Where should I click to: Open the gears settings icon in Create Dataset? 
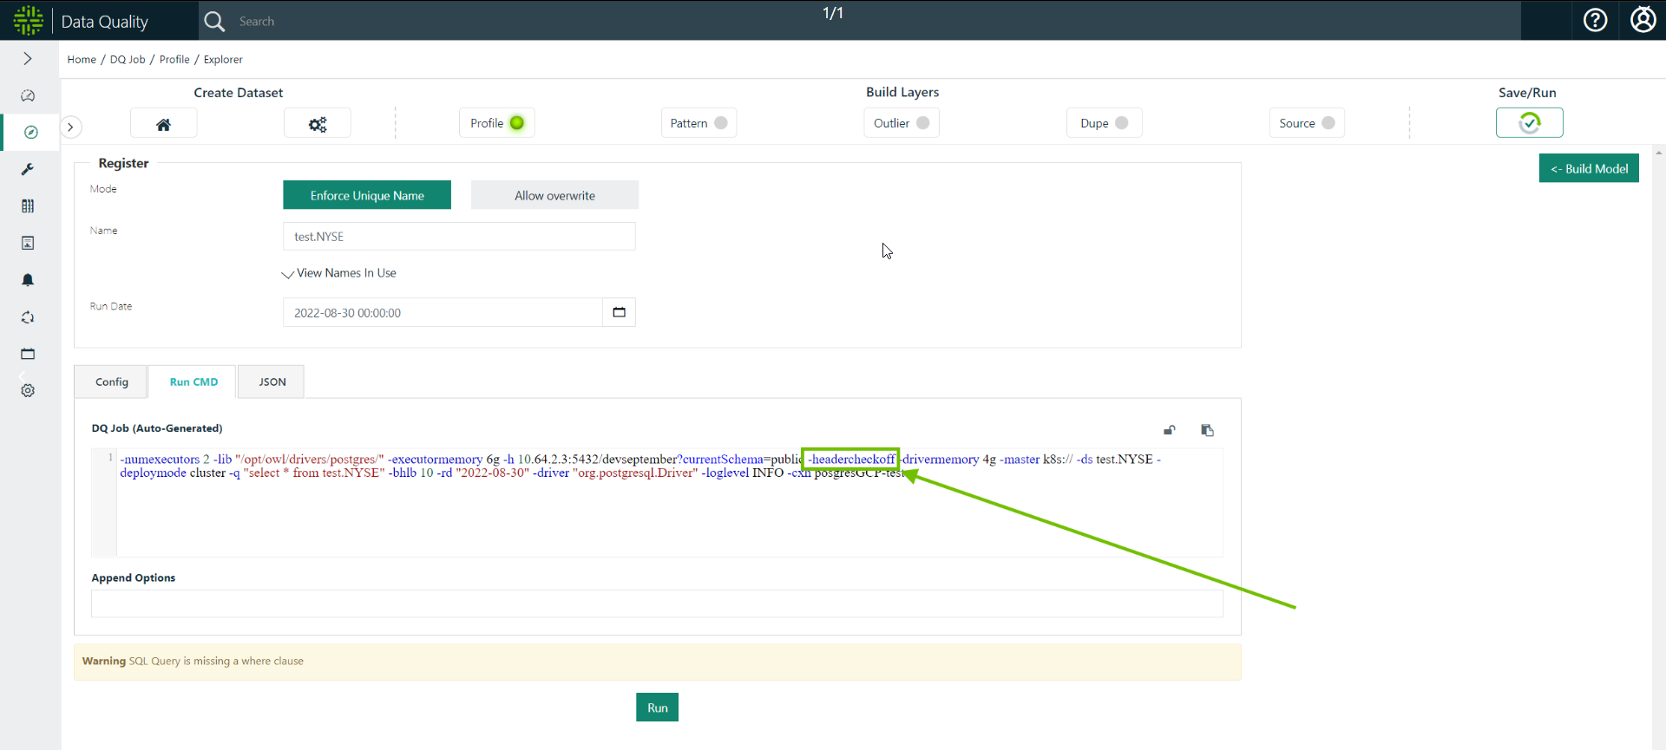(x=318, y=124)
